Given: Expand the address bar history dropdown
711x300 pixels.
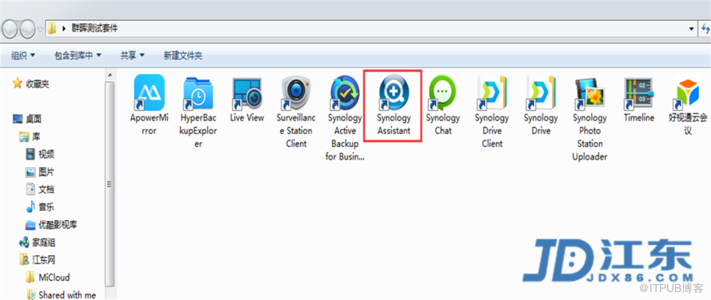Looking at the screenshot, I should point(691,29).
